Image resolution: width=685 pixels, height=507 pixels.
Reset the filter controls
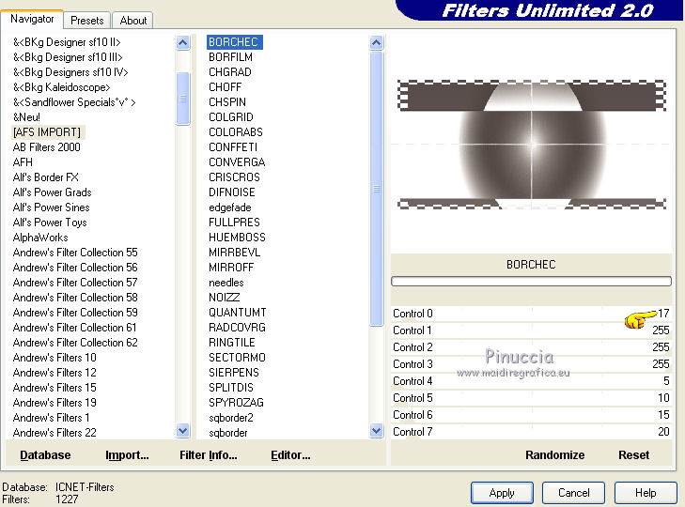(633, 455)
